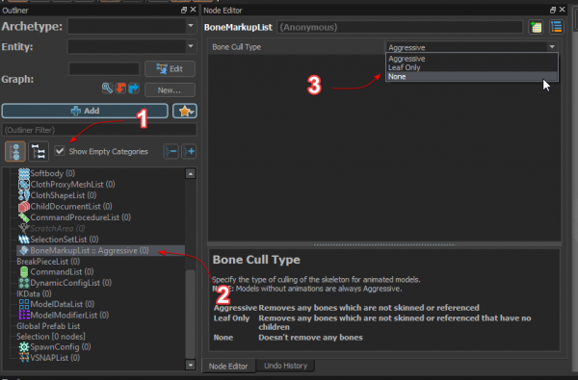Click the magnifier graph search icon

point(107,89)
